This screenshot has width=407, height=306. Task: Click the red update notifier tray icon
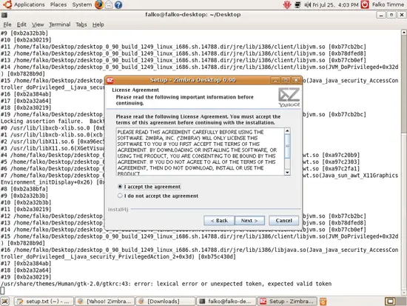pos(287,4)
